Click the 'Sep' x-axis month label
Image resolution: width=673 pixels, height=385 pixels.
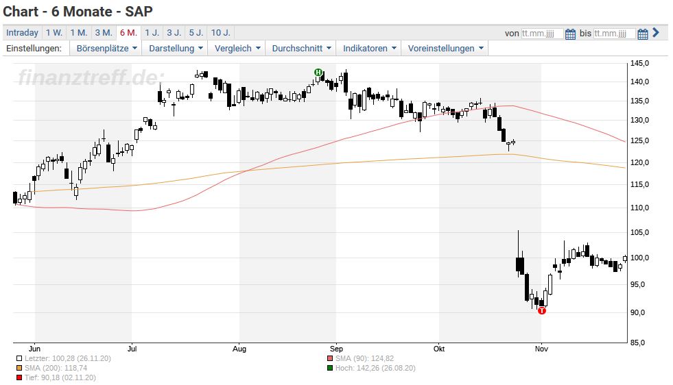coord(336,349)
